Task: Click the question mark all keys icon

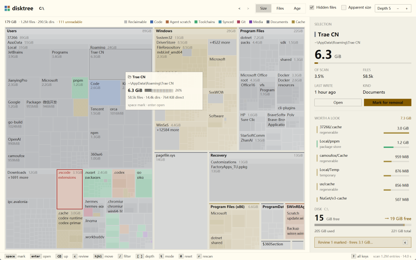Action: (x=353, y=256)
